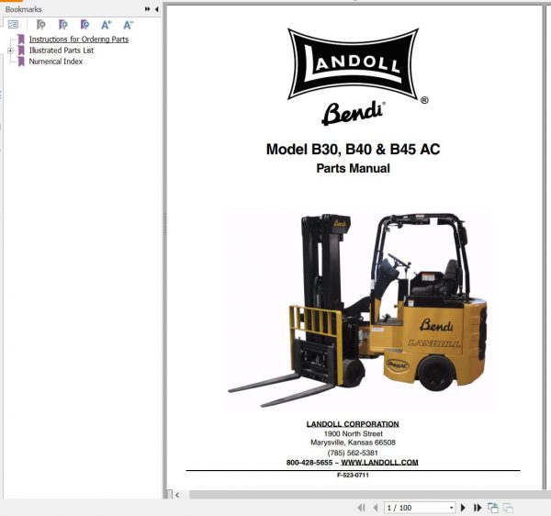Click the Bendi script logo under Landoll

pos(353,113)
